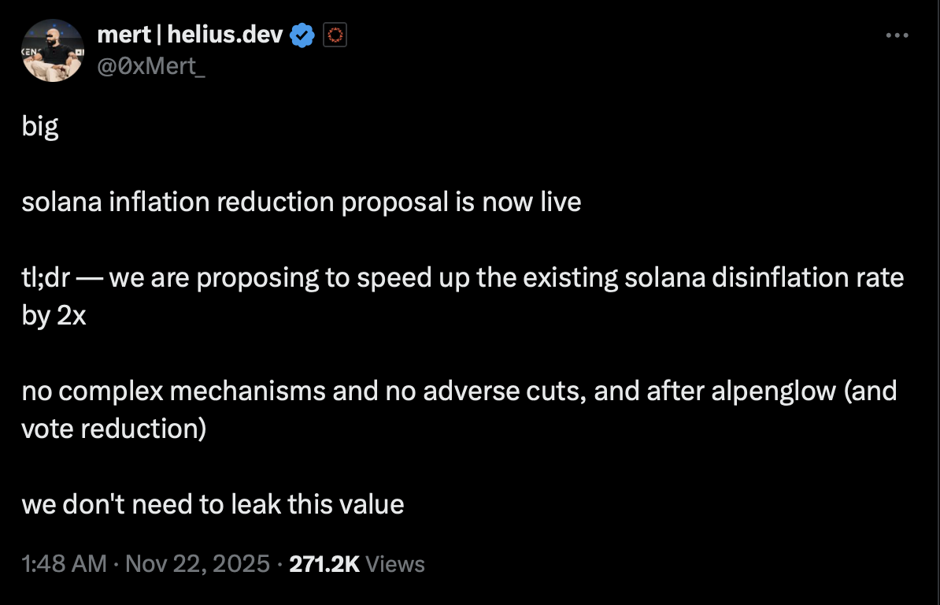Click the line "we don't need to leak this value"

[213, 504]
